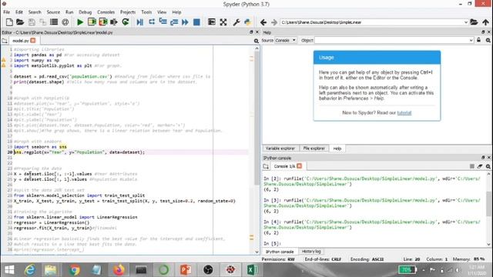Click the lock icon in Help pane
Image resolution: width=493 pixels, height=277 pixels.
coord(478,40)
